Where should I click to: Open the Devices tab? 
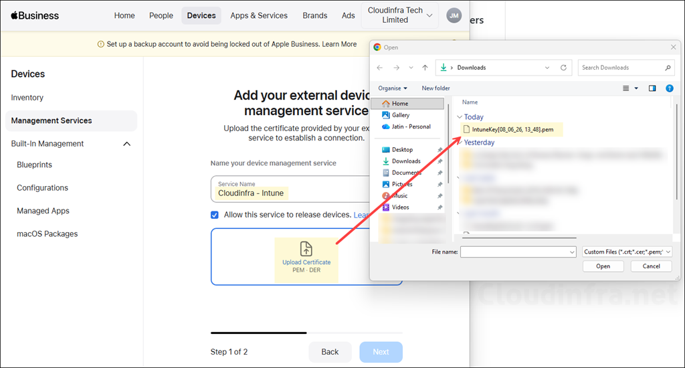click(201, 16)
